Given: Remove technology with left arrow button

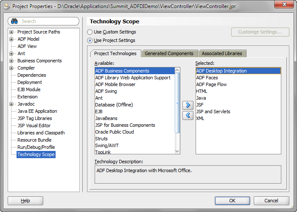Looking at the screenshot, I should pos(188,115).
